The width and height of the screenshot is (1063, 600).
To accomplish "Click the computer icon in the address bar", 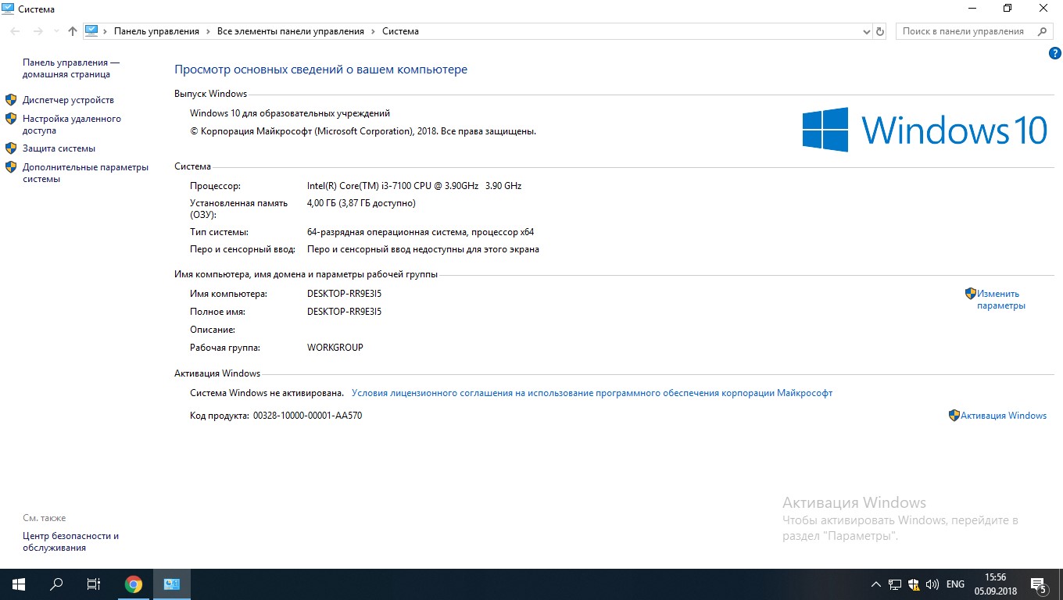I will click(x=91, y=31).
